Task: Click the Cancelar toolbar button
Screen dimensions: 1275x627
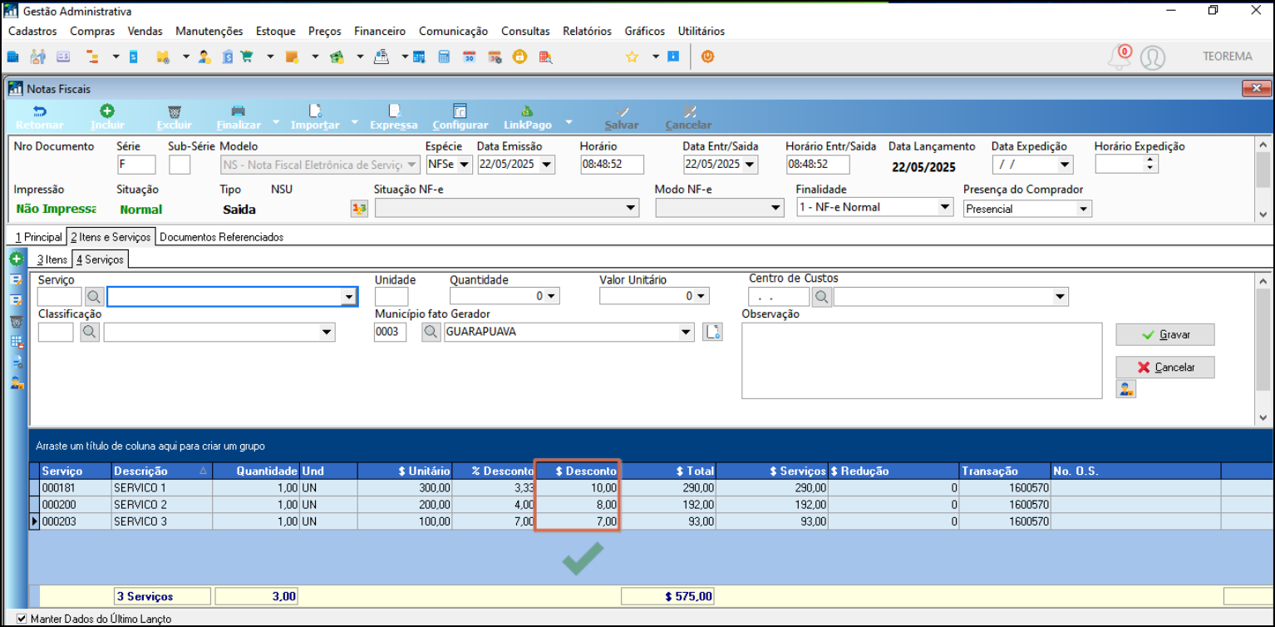Action: pyautogui.click(x=689, y=117)
